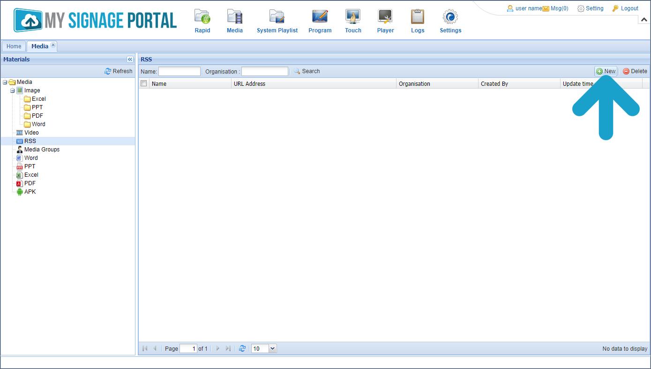651x369 pixels.
Task: Open the Touch toolbar icon
Action: (353, 22)
